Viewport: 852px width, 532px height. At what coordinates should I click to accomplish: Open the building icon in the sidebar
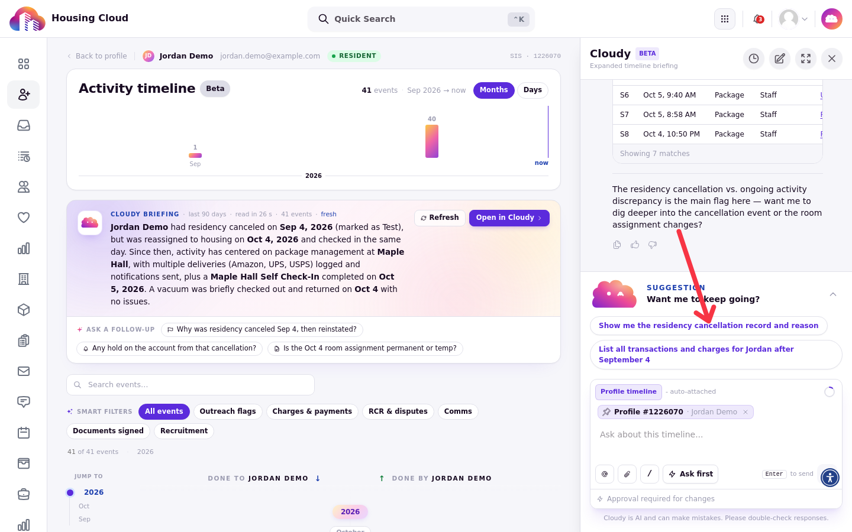tap(24, 279)
